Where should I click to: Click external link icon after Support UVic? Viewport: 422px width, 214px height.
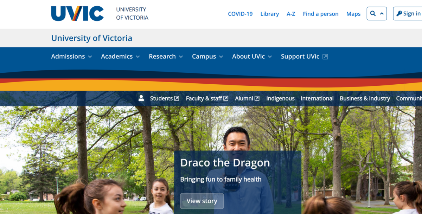(325, 57)
